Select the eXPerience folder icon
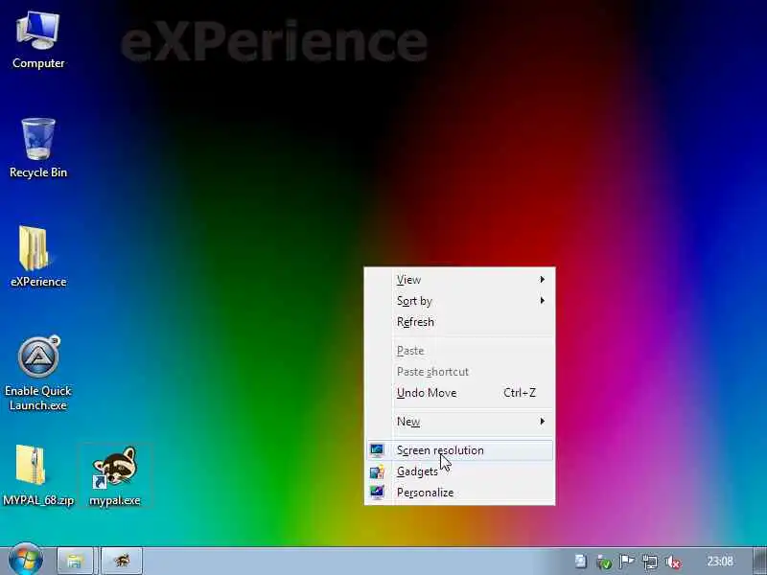The height and width of the screenshot is (575, 767). click(38, 257)
